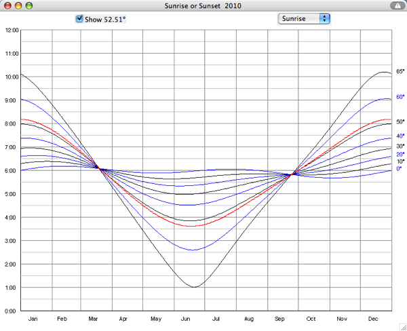Image resolution: width=407 pixels, height=331 pixels.
Task: Click the 1:00 time axis label
Action: tap(12, 288)
